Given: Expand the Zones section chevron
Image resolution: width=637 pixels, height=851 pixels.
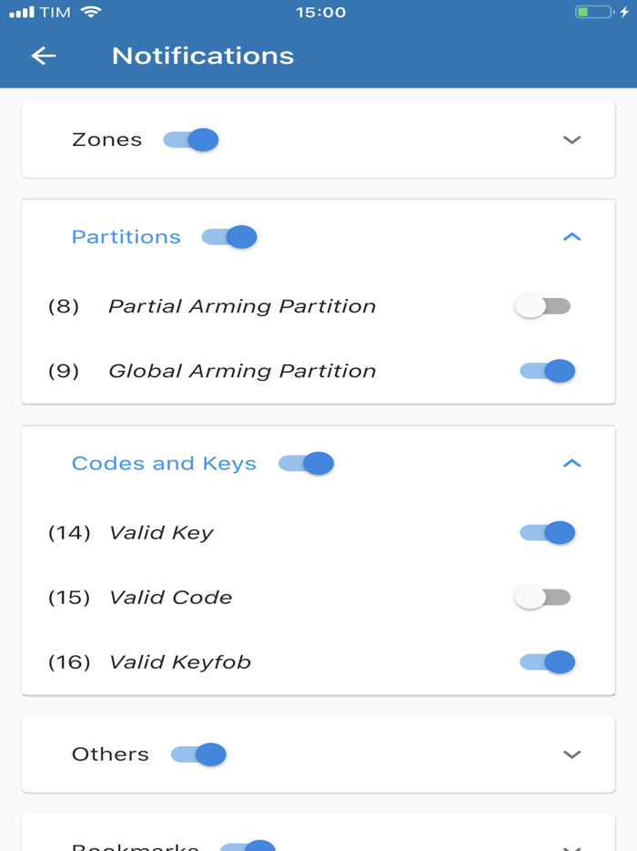Looking at the screenshot, I should pyautogui.click(x=571, y=140).
